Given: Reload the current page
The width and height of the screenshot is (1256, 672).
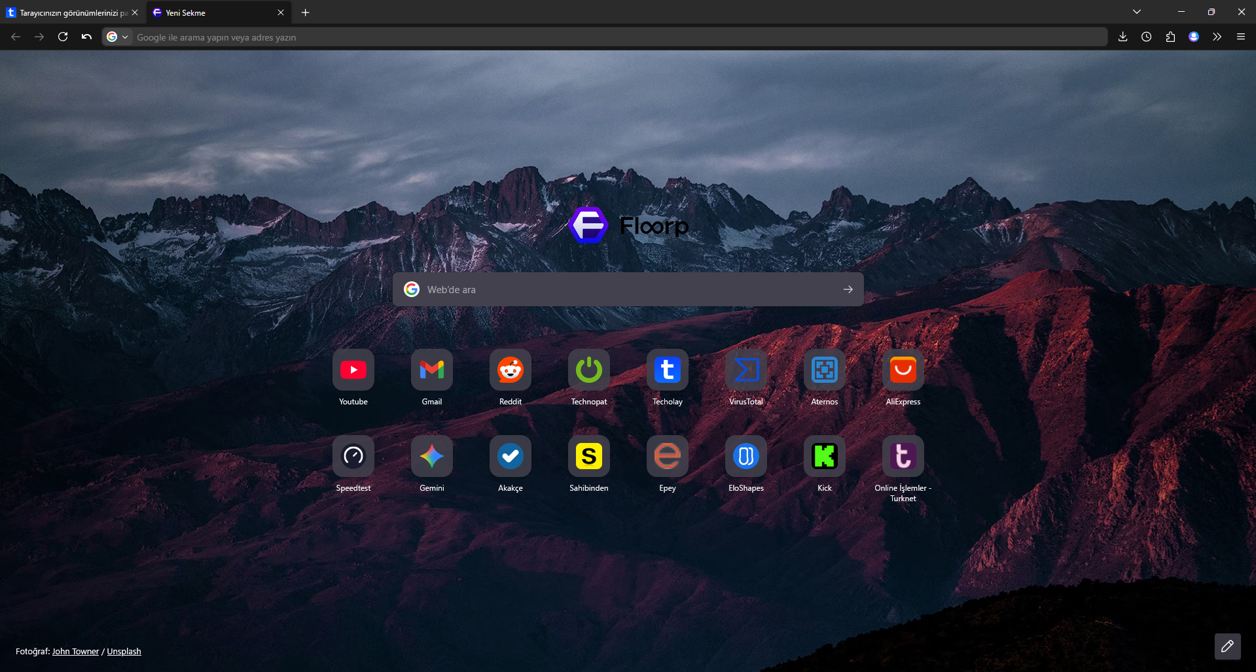Looking at the screenshot, I should pos(63,37).
